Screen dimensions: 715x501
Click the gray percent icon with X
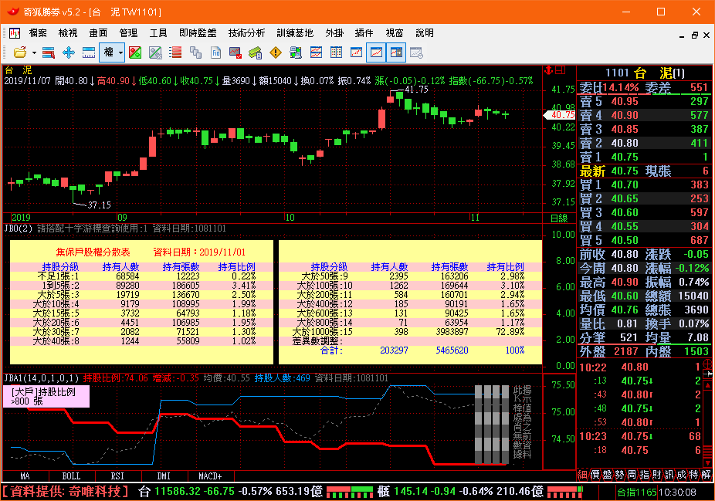[x=155, y=52]
